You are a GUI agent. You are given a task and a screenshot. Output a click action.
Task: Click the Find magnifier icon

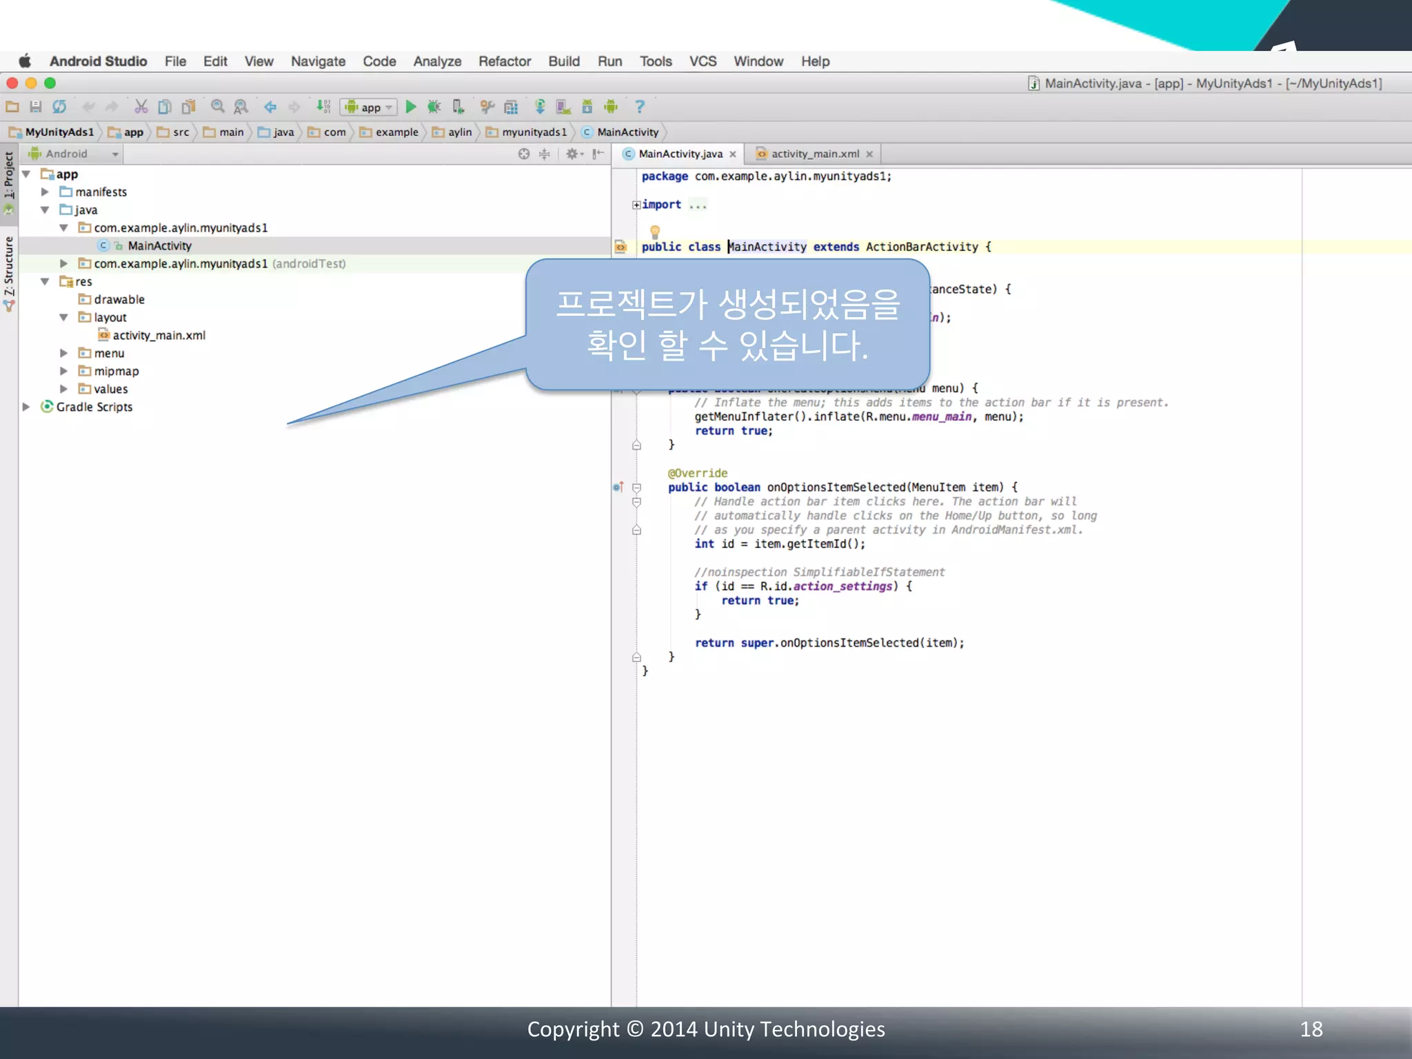pos(218,107)
